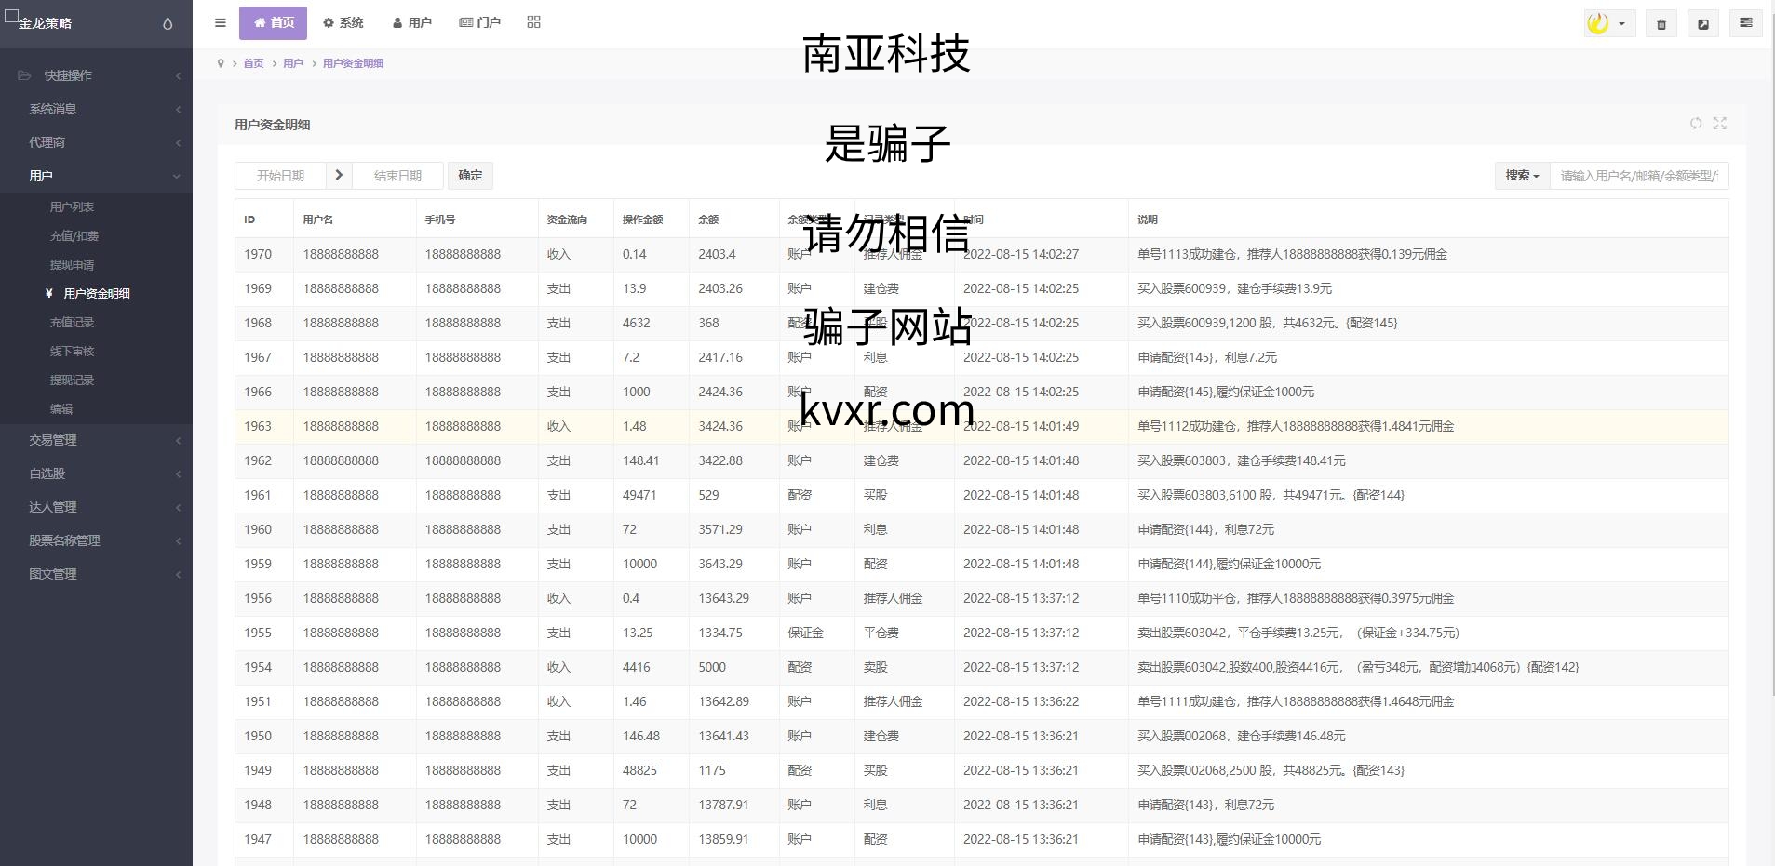Collapse the 用户 sidebar section
This screenshot has height=866, width=1775.
point(96,176)
